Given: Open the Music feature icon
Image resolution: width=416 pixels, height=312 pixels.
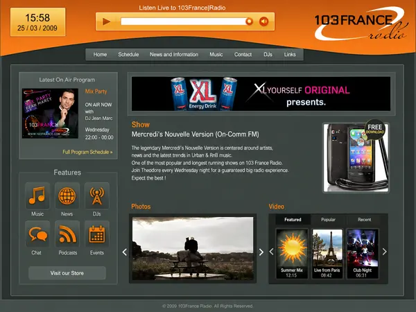Looking at the screenshot, I should coord(37,196).
